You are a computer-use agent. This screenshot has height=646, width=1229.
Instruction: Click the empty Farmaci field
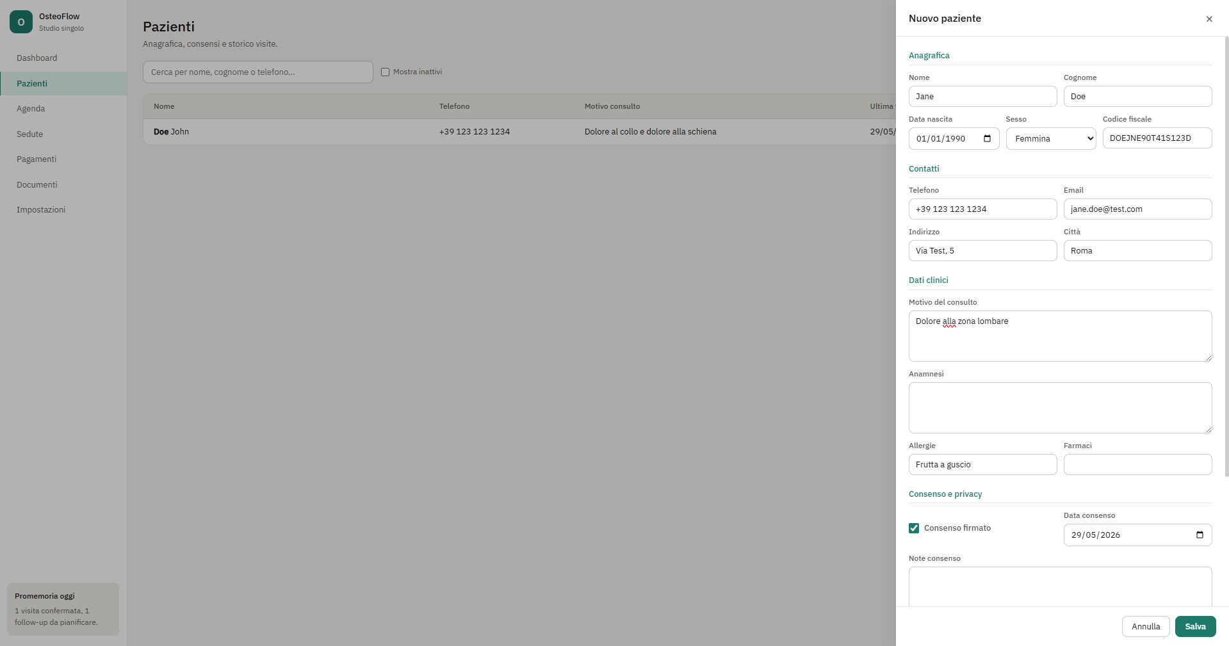(1137, 464)
